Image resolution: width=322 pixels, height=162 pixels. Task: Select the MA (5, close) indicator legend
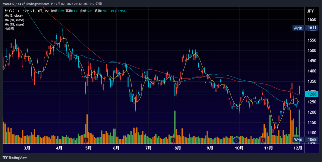pos(14,16)
